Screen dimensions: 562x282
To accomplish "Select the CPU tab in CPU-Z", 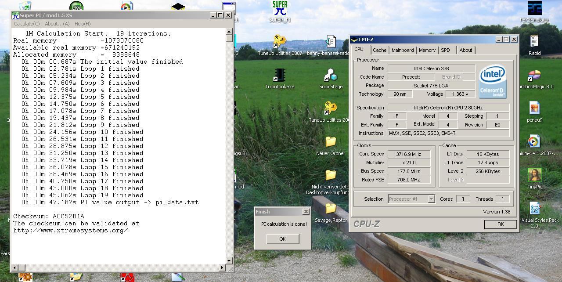I will click(x=359, y=50).
